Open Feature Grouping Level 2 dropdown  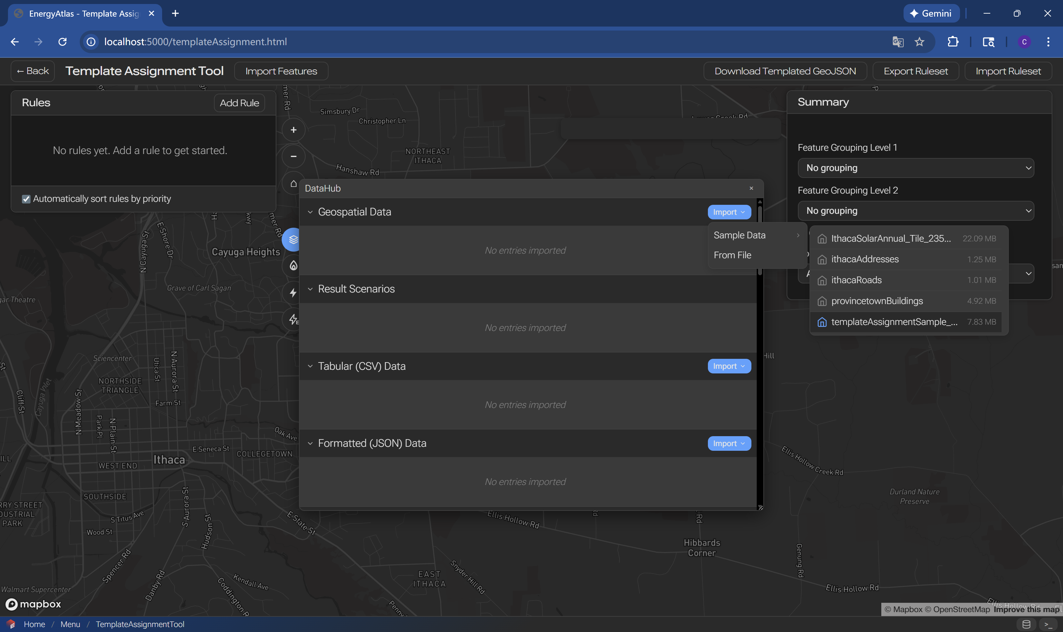click(916, 211)
